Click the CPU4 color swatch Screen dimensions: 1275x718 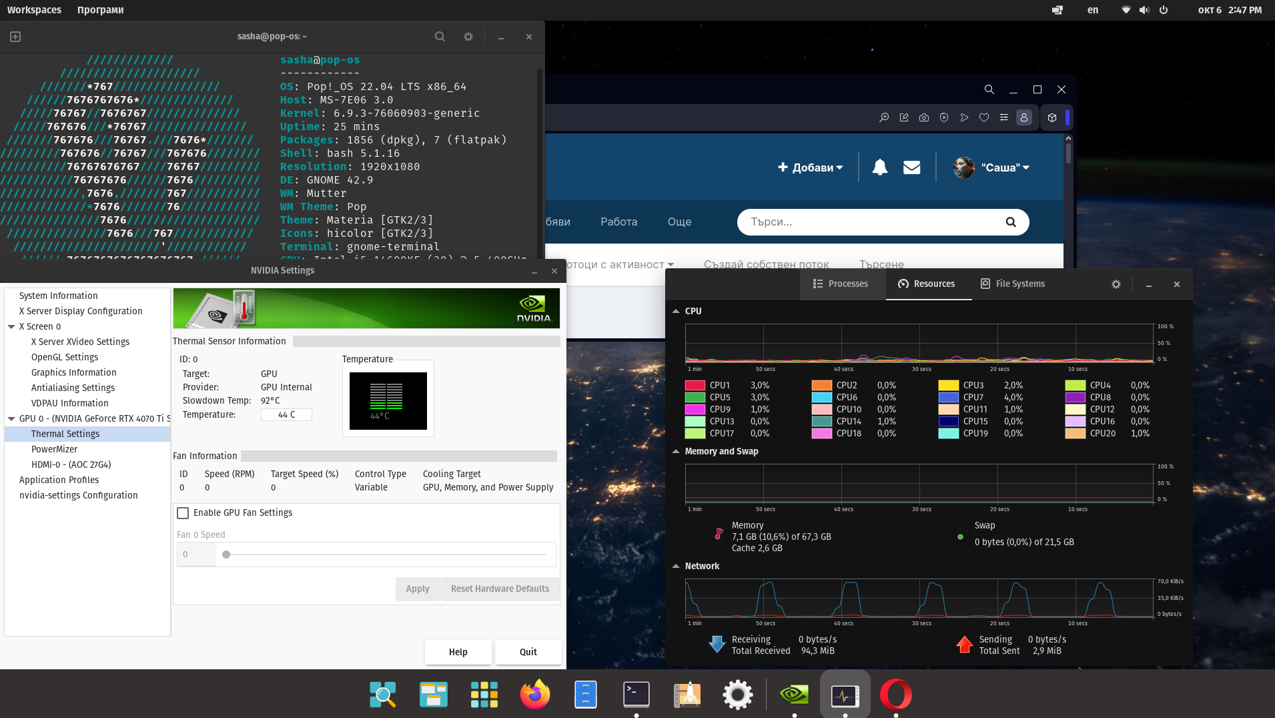1076,386
